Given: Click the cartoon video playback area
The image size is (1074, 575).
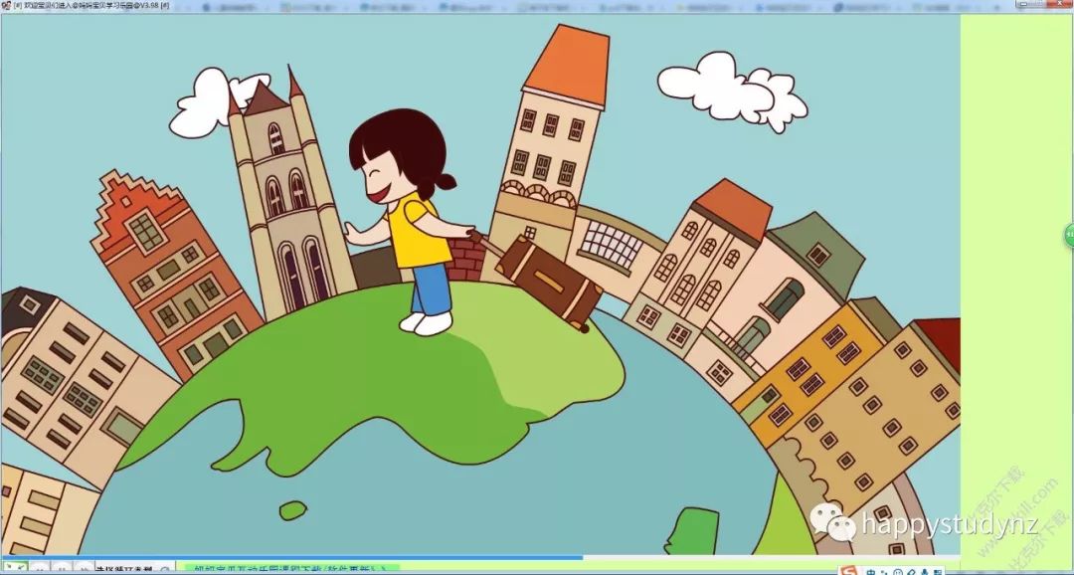Looking at the screenshot, I should (x=479, y=285).
